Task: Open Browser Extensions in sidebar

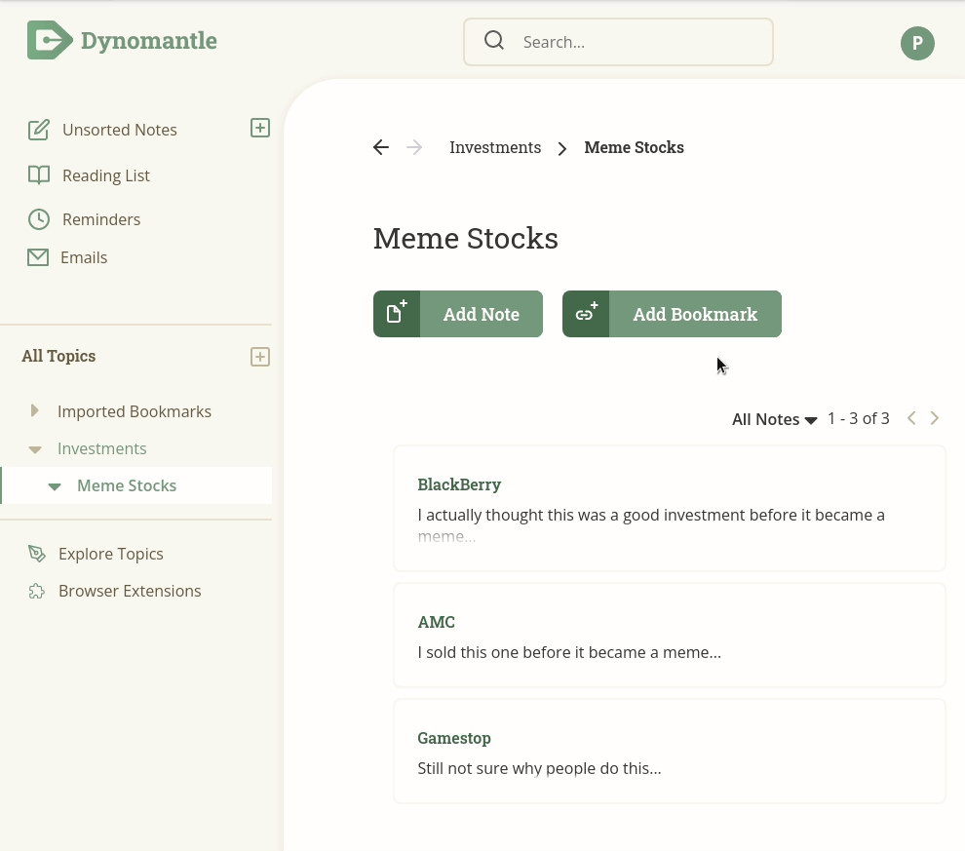Action: tap(114, 591)
